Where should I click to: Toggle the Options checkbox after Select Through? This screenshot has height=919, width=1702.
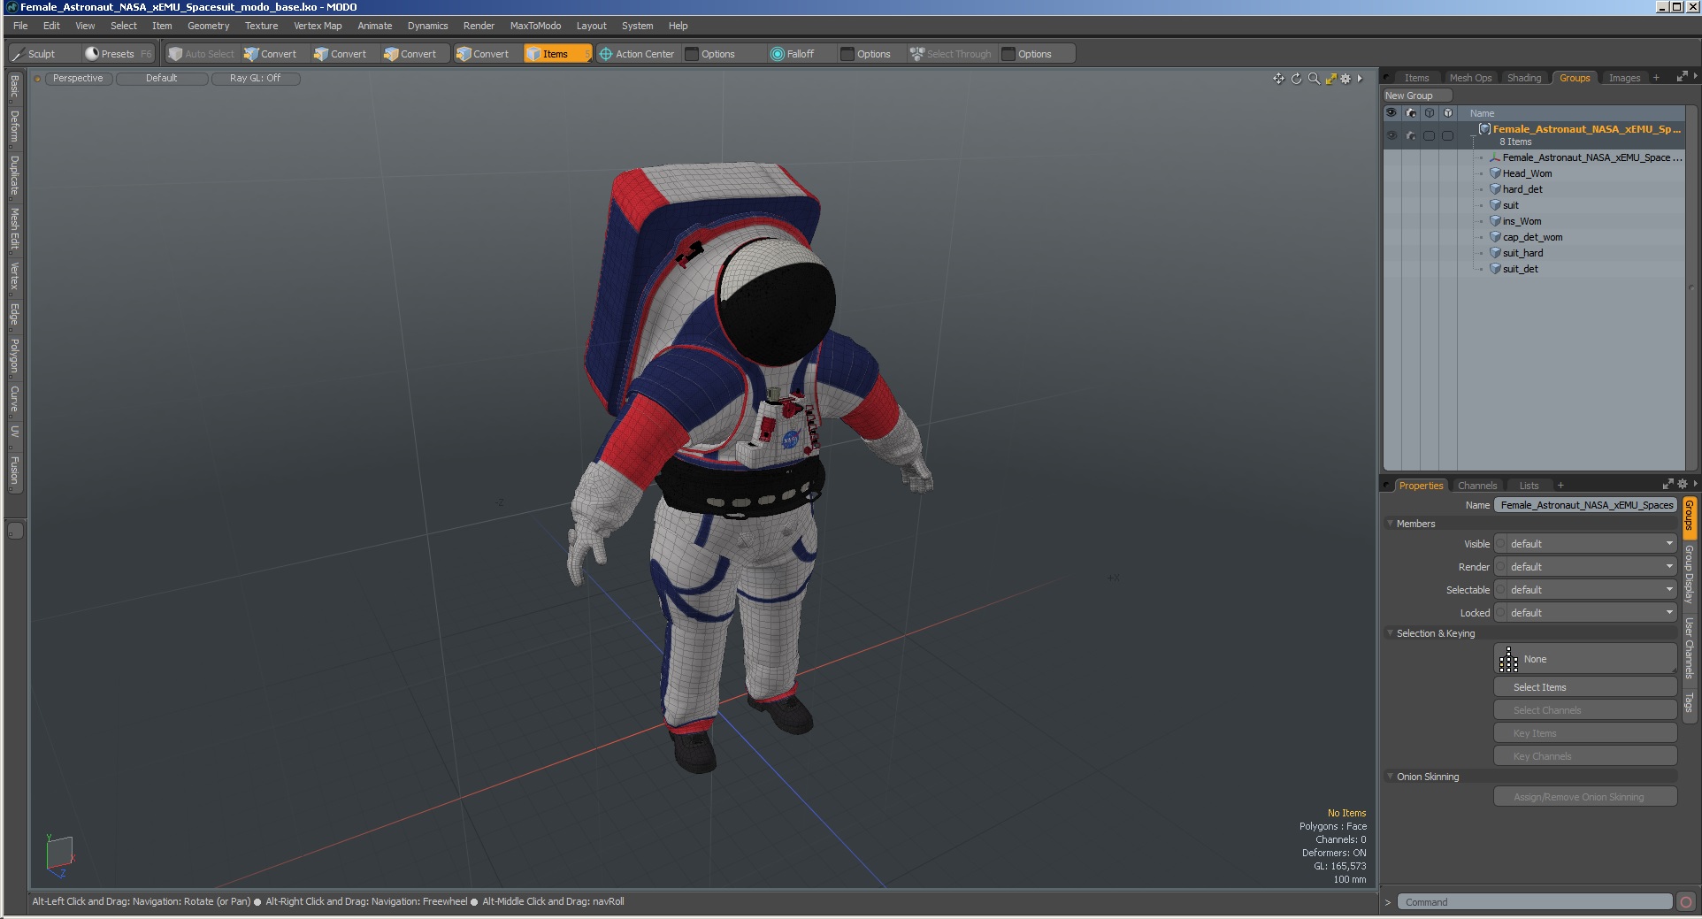(x=1008, y=54)
